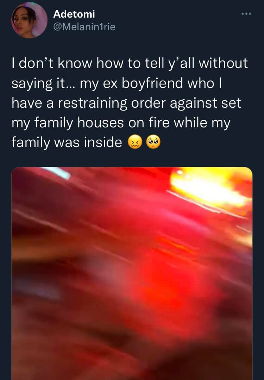The image size is (264, 380).
Task: Click the pleading face emoji
Action: [153, 143]
